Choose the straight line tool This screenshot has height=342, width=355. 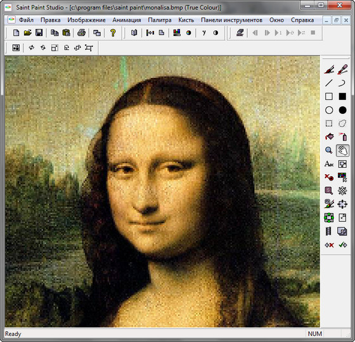click(329, 83)
